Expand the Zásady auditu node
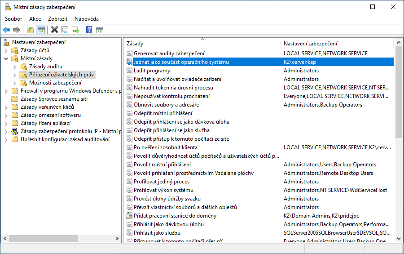The image size is (404, 254). click(14, 67)
